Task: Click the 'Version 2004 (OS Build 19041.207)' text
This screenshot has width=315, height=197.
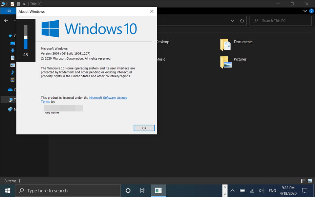Action: (66, 53)
